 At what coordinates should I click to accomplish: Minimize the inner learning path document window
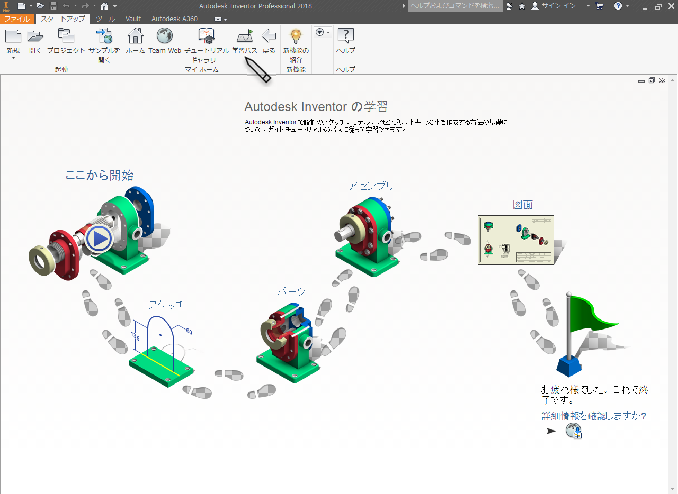point(641,81)
